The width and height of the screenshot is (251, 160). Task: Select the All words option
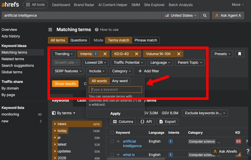point(99,81)
